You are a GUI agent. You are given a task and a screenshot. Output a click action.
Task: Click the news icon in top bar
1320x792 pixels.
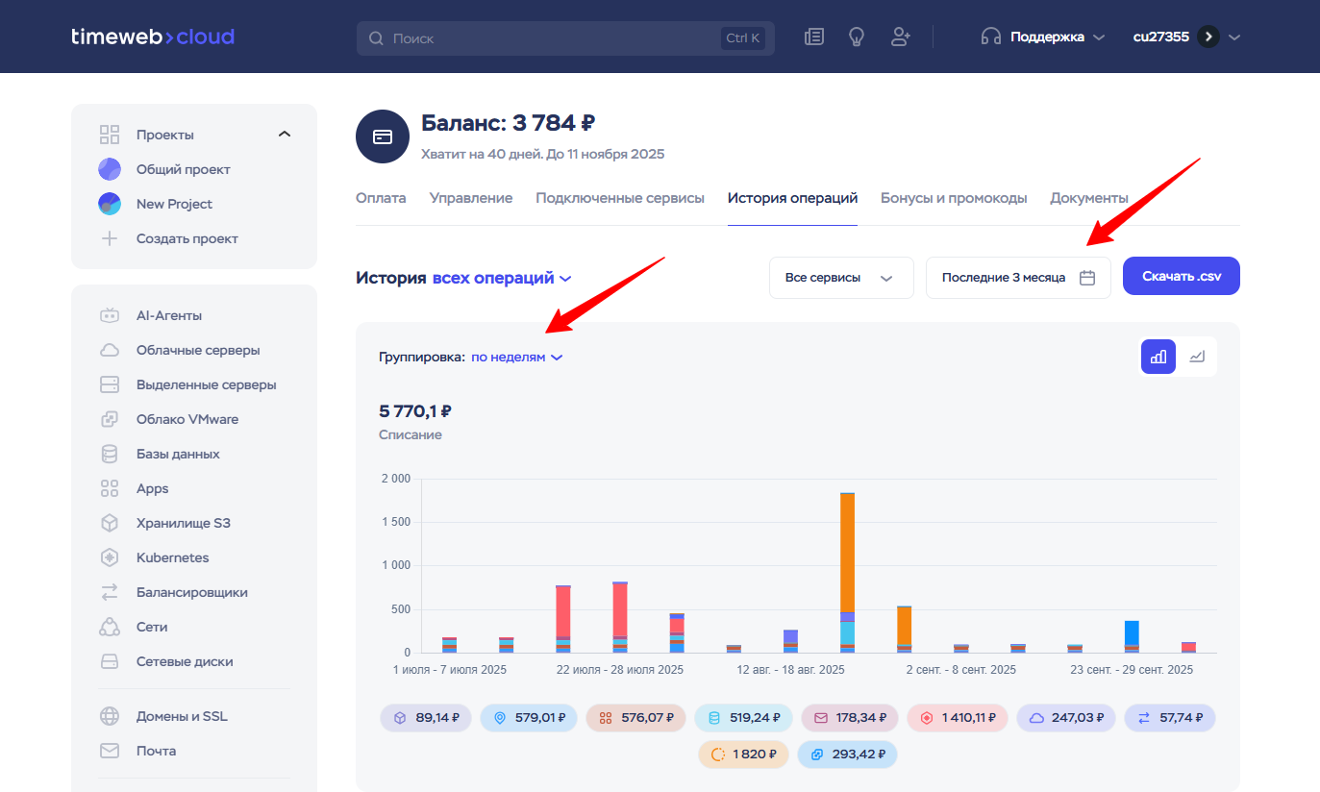point(814,37)
